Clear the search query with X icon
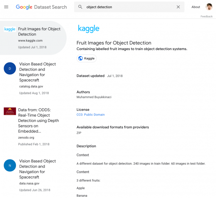Screen dimensions: 216x198 178,7
